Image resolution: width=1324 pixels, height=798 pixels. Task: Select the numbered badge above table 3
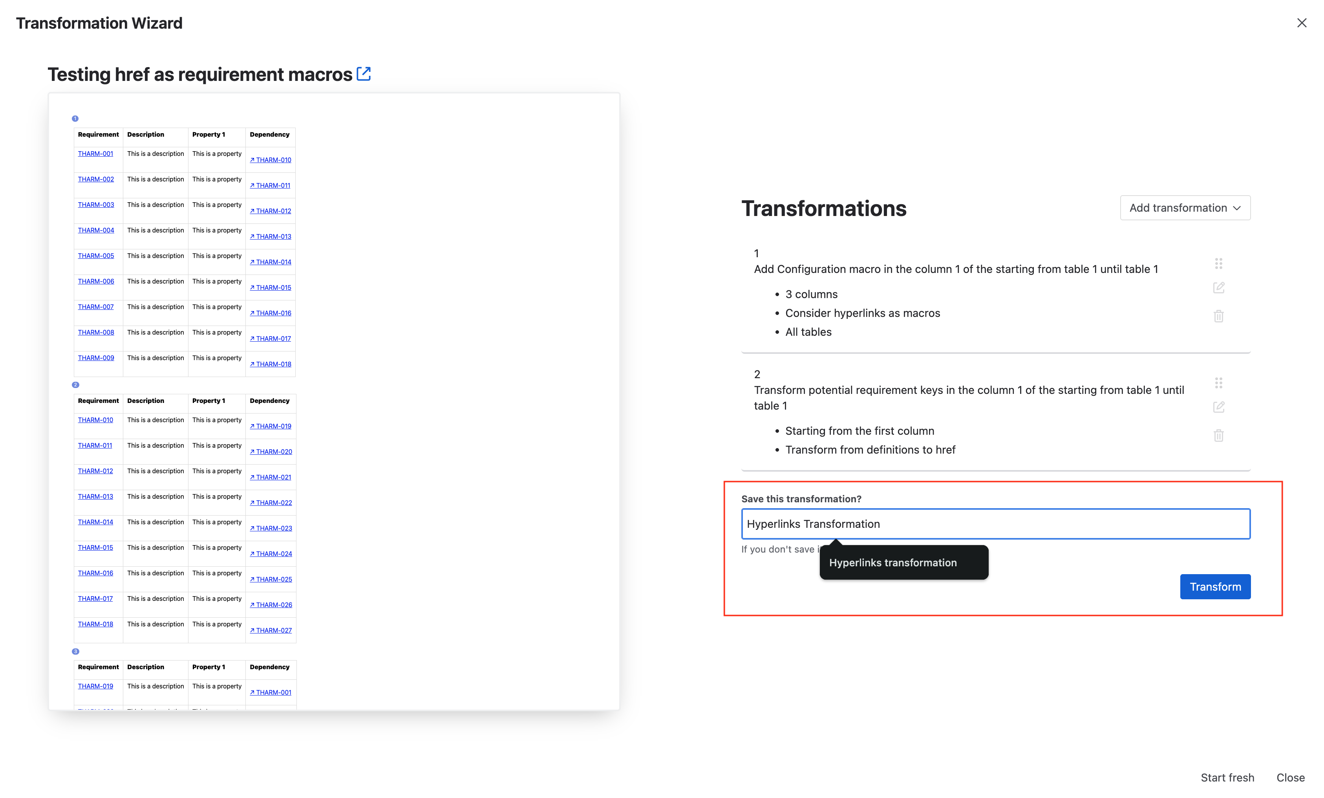[x=75, y=651]
